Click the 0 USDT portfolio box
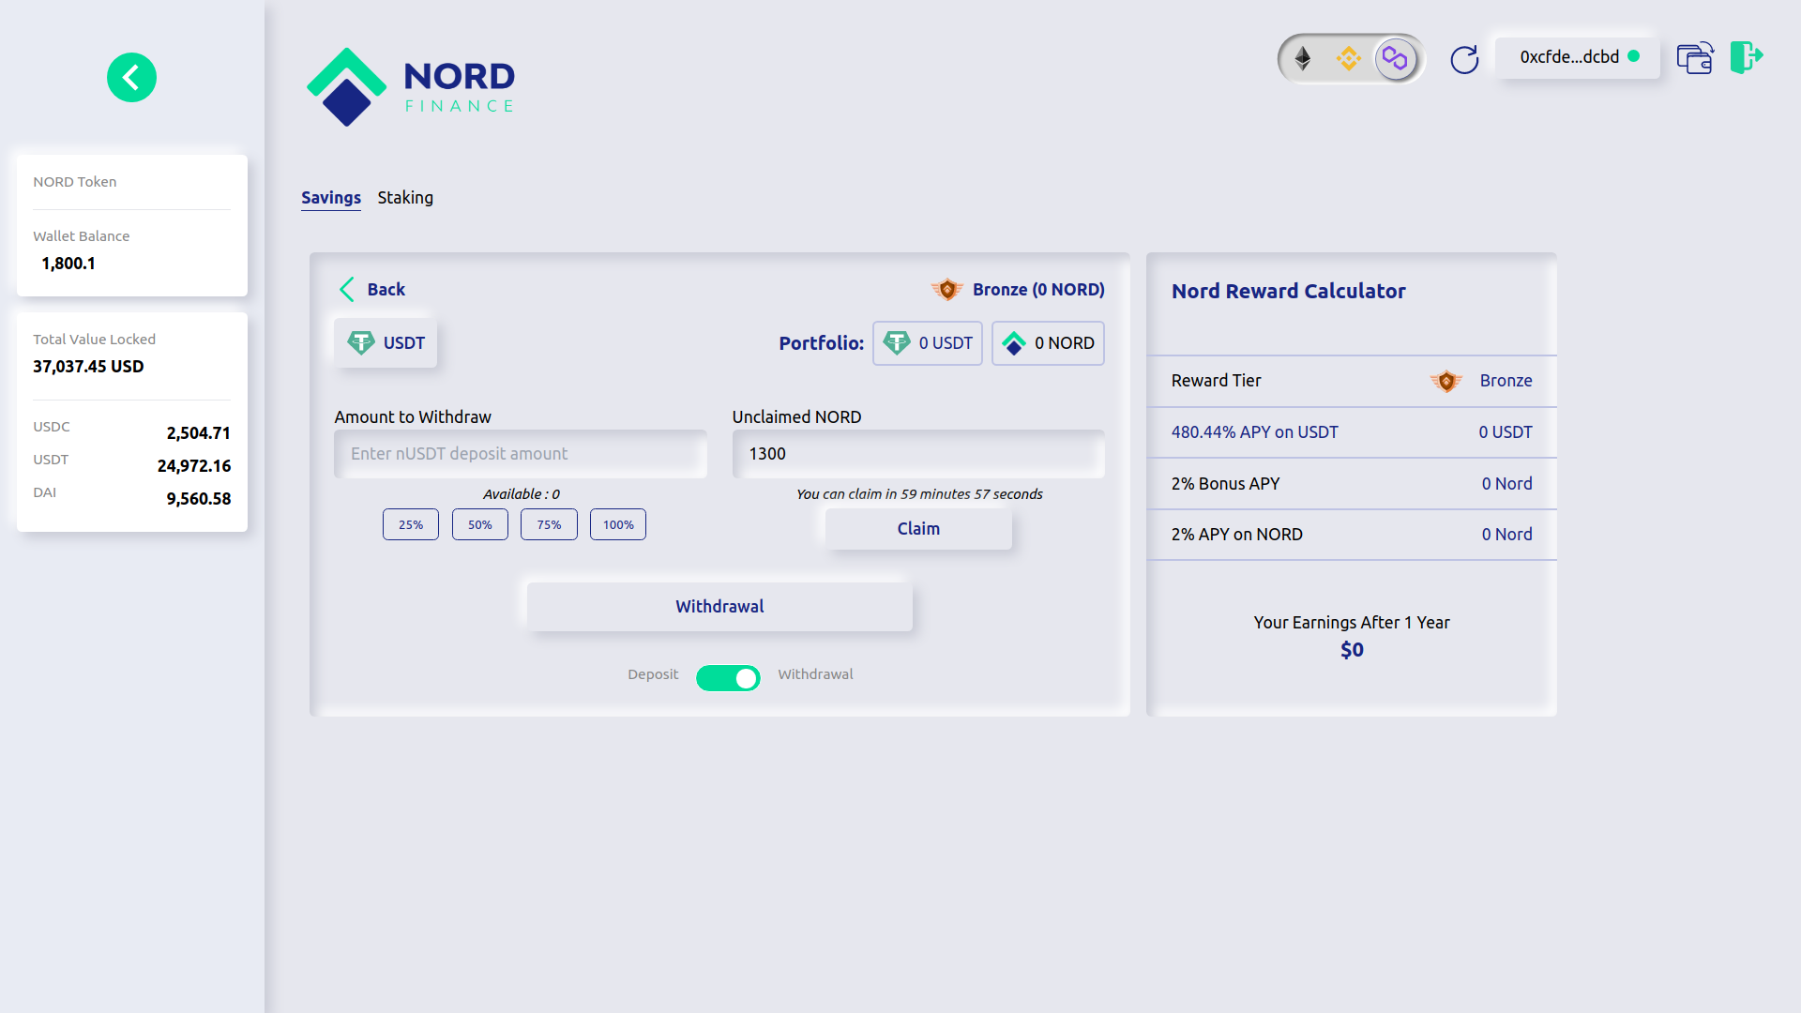The height and width of the screenshot is (1013, 1801). [928, 343]
